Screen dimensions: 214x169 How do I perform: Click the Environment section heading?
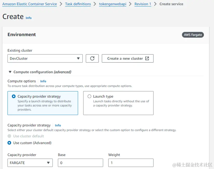pyautogui.click(x=22, y=35)
